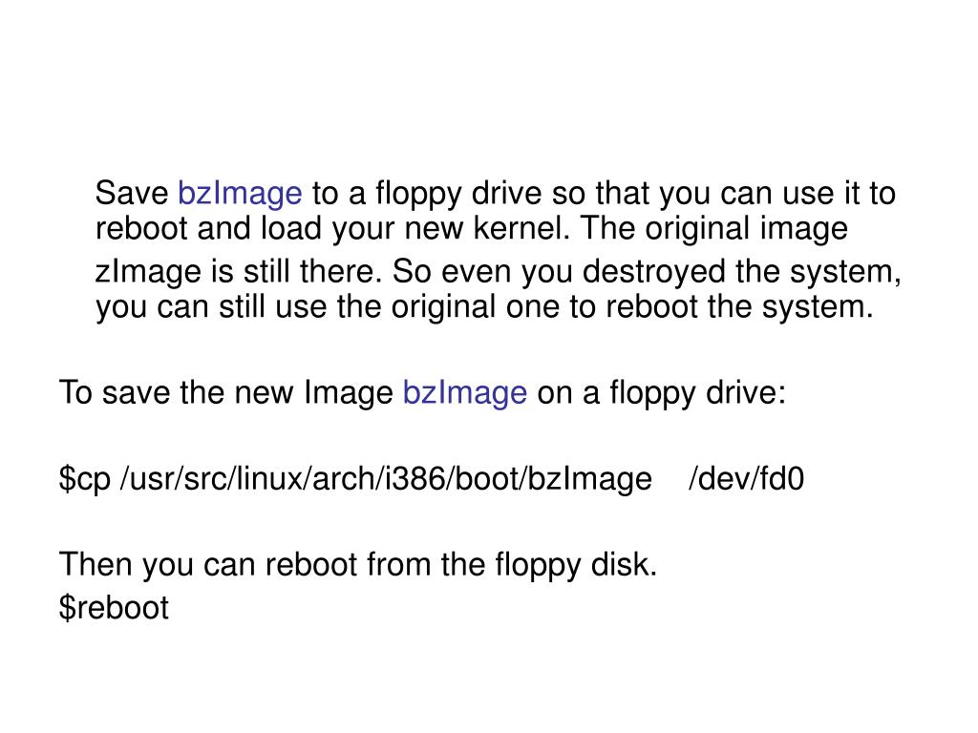The height and width of the screenshot is (733, 978).
Task: Click the $reboot command text
Action: click(114, 608)
